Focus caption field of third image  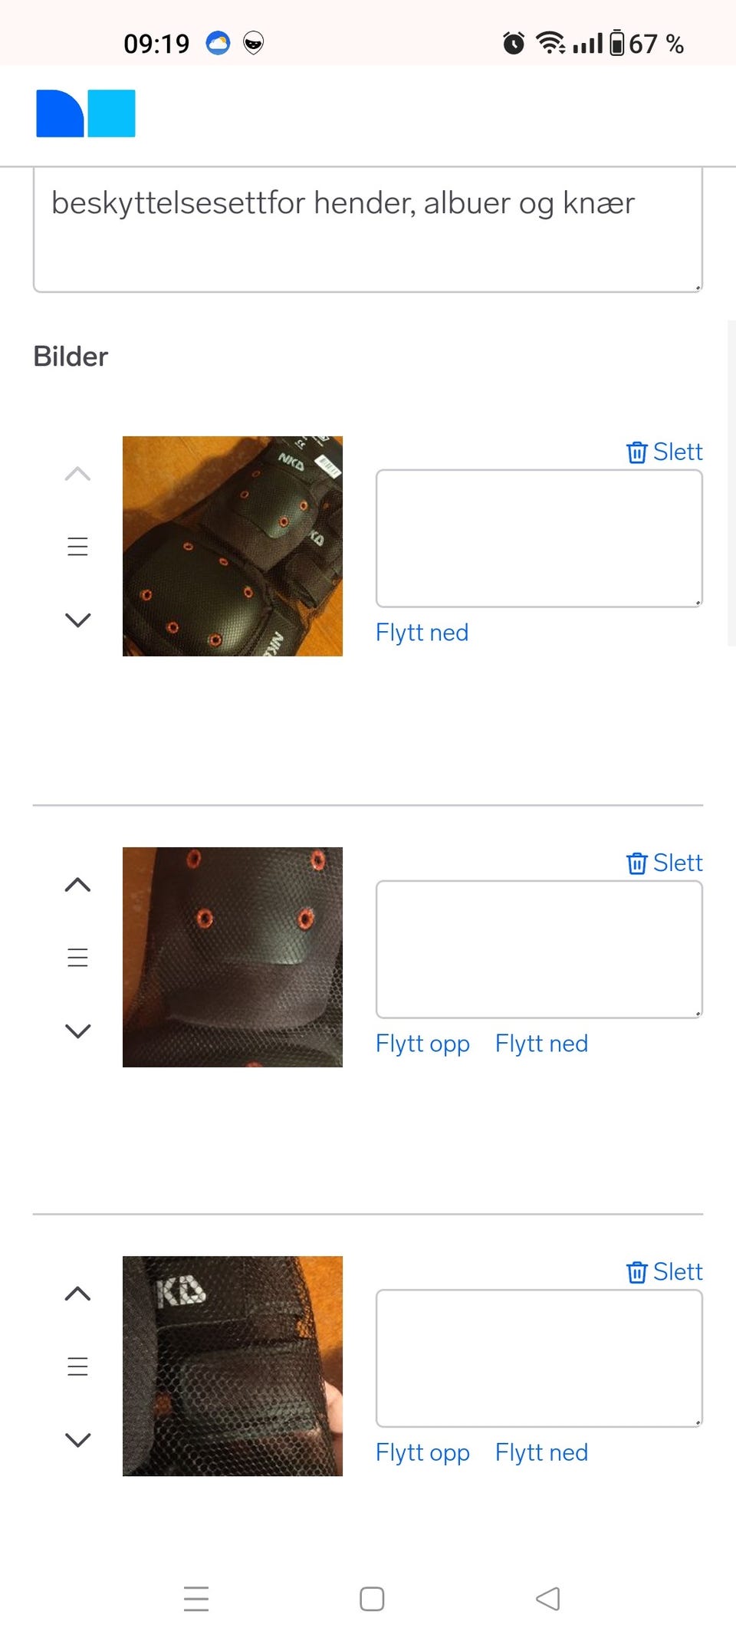[539, 1358]
